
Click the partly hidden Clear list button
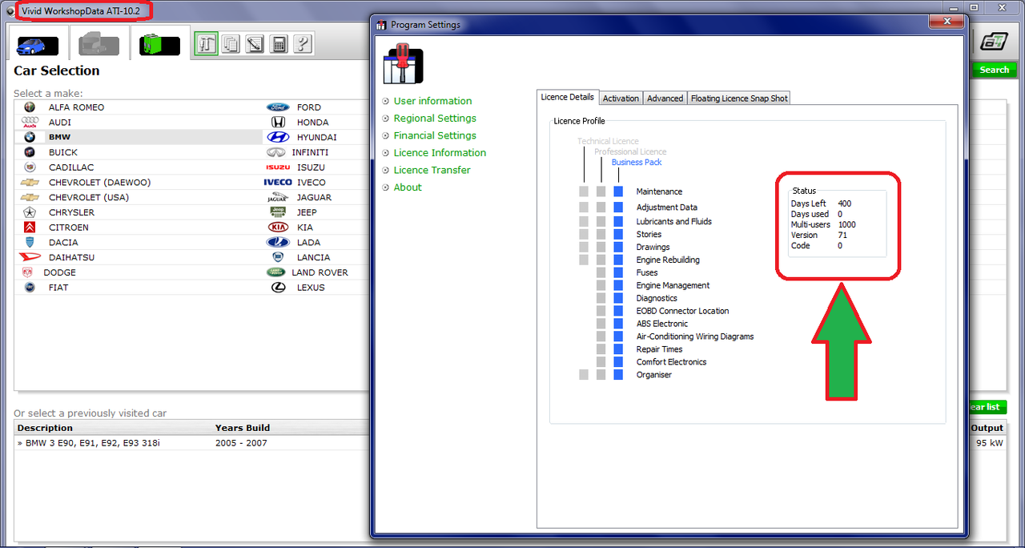pyautogui.click(x=987, y=407)
